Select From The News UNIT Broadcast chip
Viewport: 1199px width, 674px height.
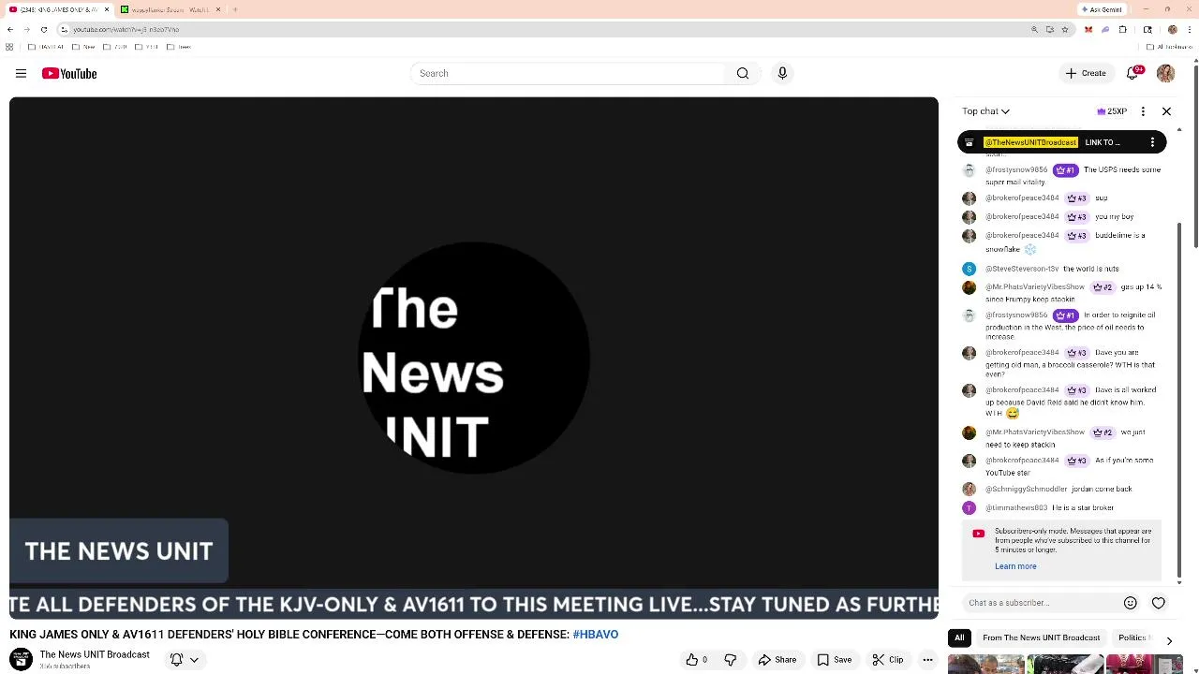[x=1041, y=637]
